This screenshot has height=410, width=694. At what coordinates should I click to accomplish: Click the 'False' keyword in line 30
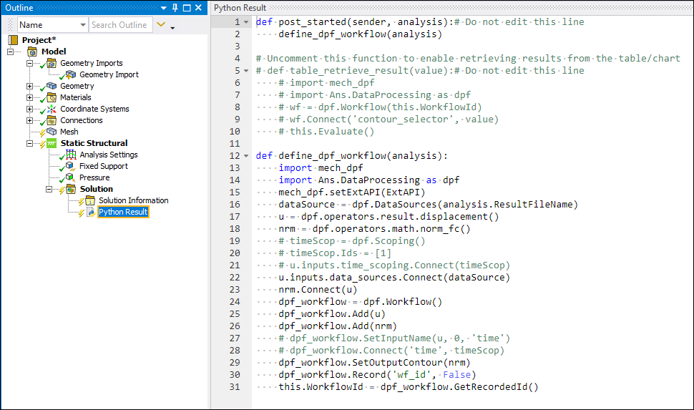pyautogui.click(x=456, y=374)
